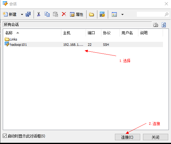Click the Cut scissors icon
Viewport: 171px width, 144px height.
39,14
